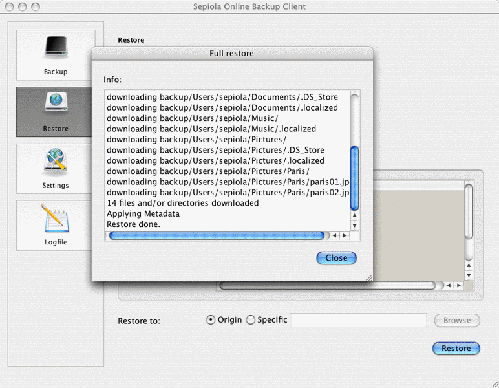
Task: Click Info log scroll down arrow
Action: [354, 226]
